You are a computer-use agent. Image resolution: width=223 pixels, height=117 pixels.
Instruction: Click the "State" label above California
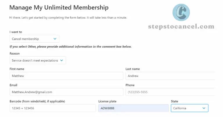(x=175, y=101)
